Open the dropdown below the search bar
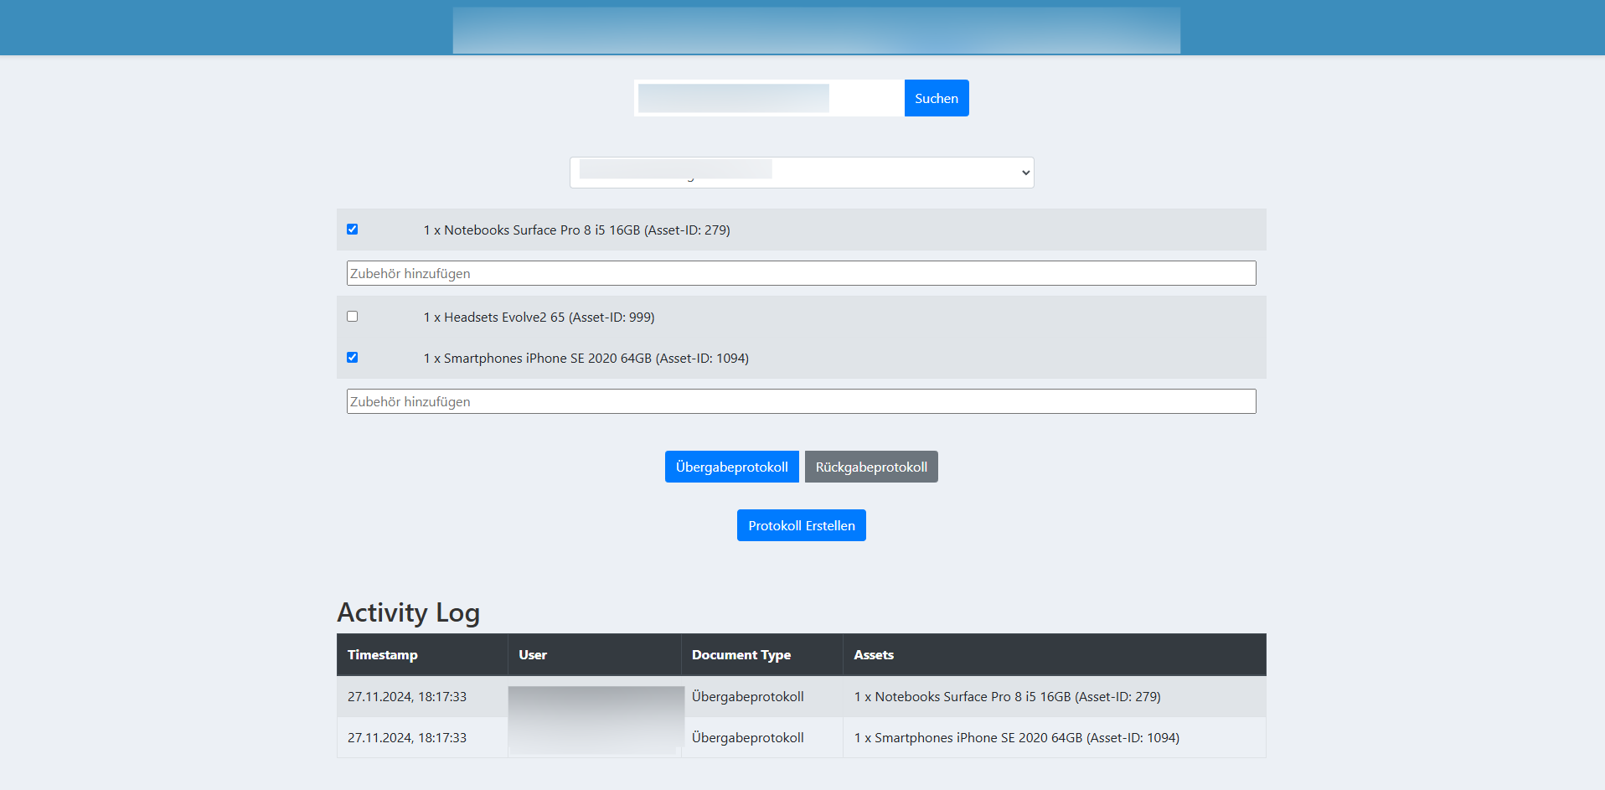Viewport: 1605px width, 790px height. tap(802, 173)
